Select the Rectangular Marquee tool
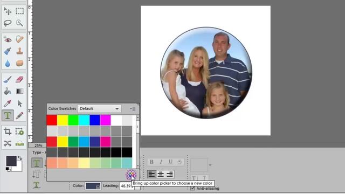The width and height of the screenshot is (345, 194). coord(19,11)
